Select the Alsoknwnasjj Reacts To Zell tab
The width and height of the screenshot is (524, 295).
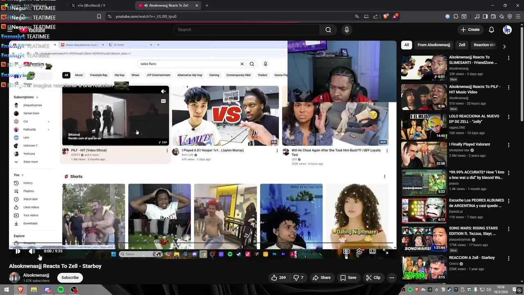pyautogui.click(x=168, y=5)
